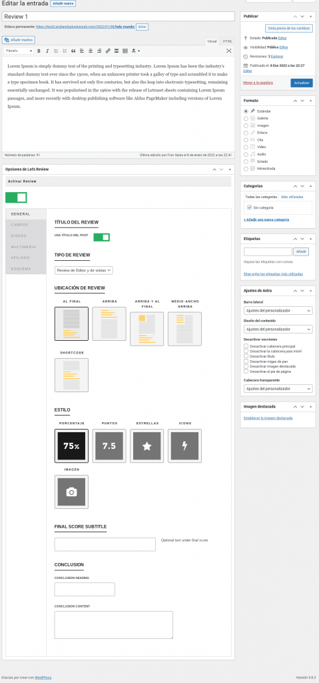Switch to the HTML editor tab
The height and width of the screenshot is (683, 319).
pos(227,41)
